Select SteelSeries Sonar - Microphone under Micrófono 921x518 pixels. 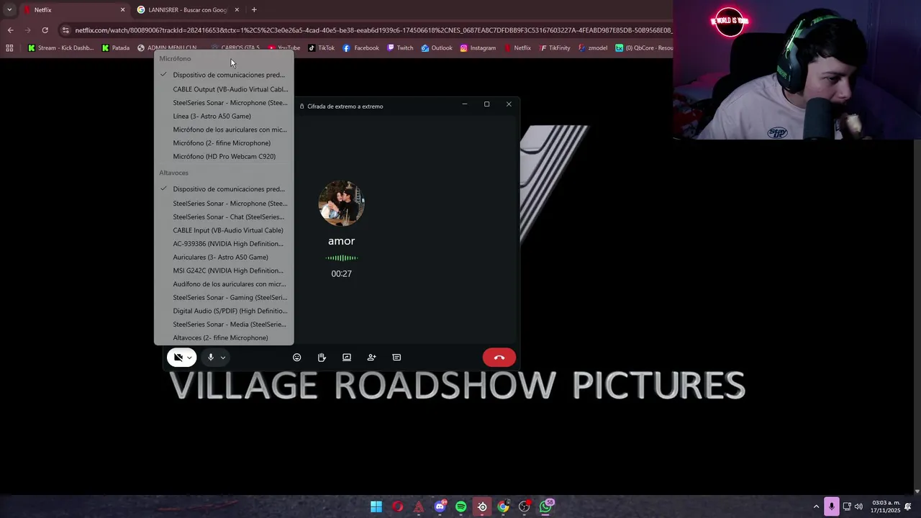224,103
